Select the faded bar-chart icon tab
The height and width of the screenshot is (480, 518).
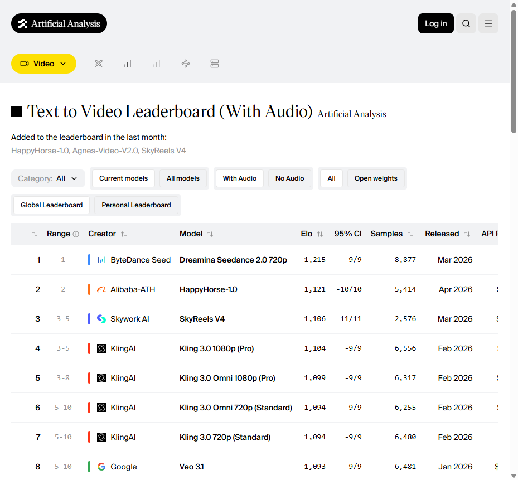157,64
